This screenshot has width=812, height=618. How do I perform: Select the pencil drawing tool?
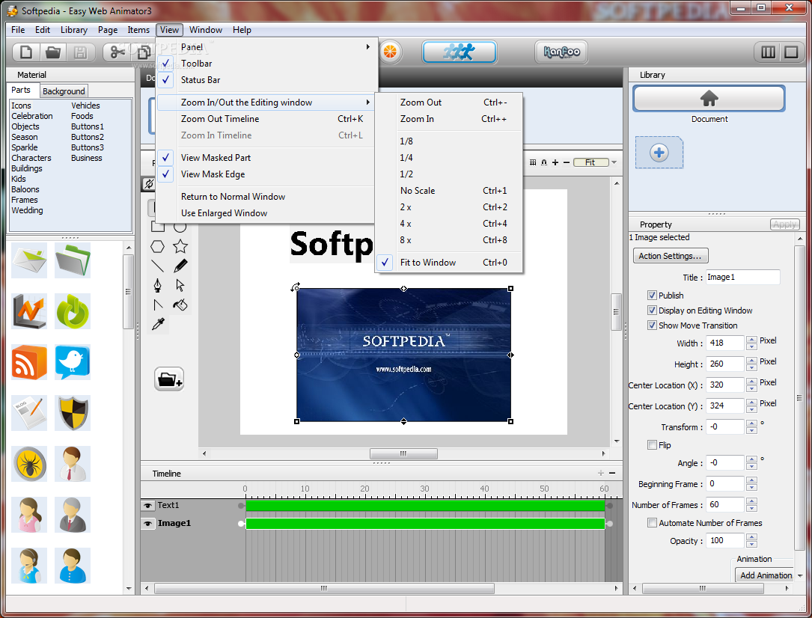click(x=180, y=266)
